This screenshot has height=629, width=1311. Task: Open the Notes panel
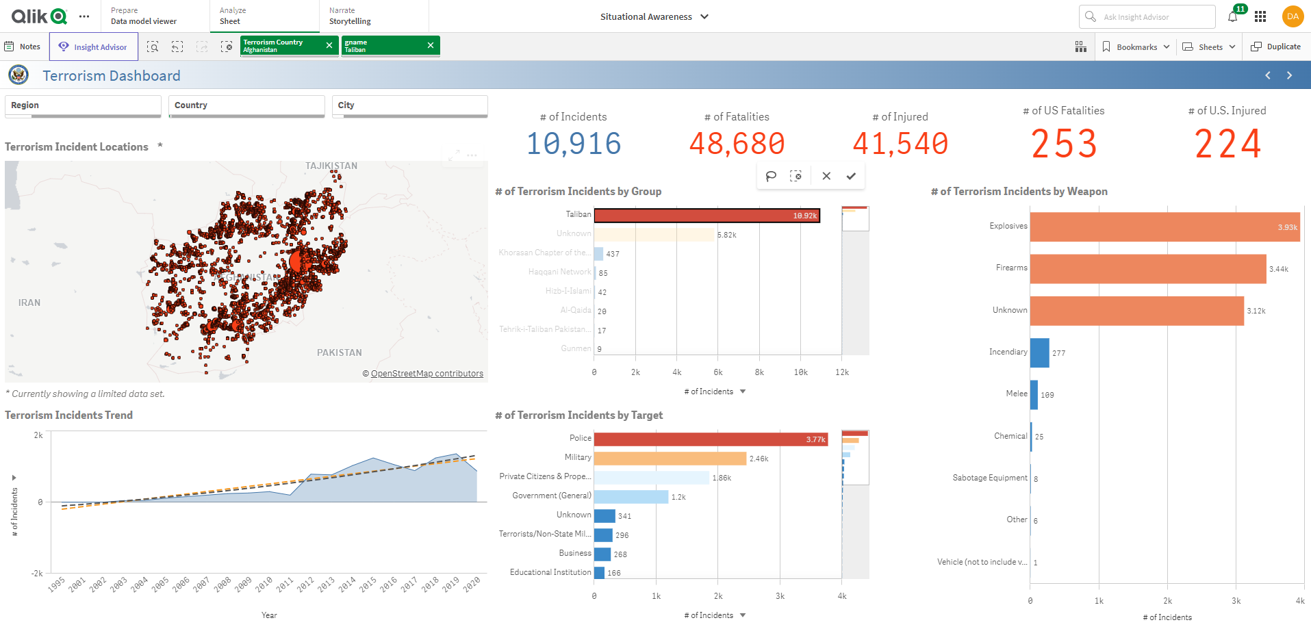click(23, 46)
